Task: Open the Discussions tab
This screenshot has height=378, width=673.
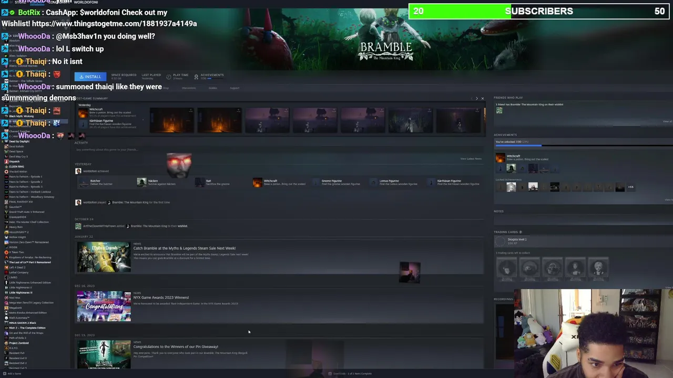Action: (189, 88)
